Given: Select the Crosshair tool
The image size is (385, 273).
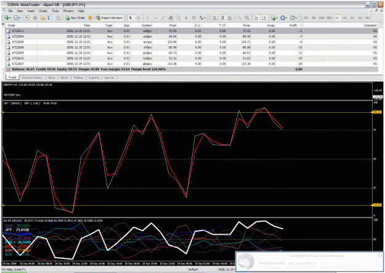Looking at the screenshot, I should [139, 18].
